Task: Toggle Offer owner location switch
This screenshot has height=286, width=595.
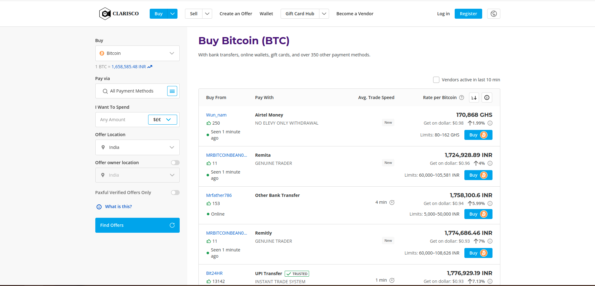Action: [x=175, y=163]
